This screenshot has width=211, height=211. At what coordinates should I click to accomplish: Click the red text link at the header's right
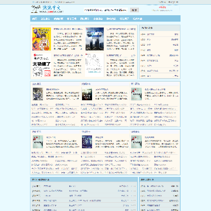[162, 8]
